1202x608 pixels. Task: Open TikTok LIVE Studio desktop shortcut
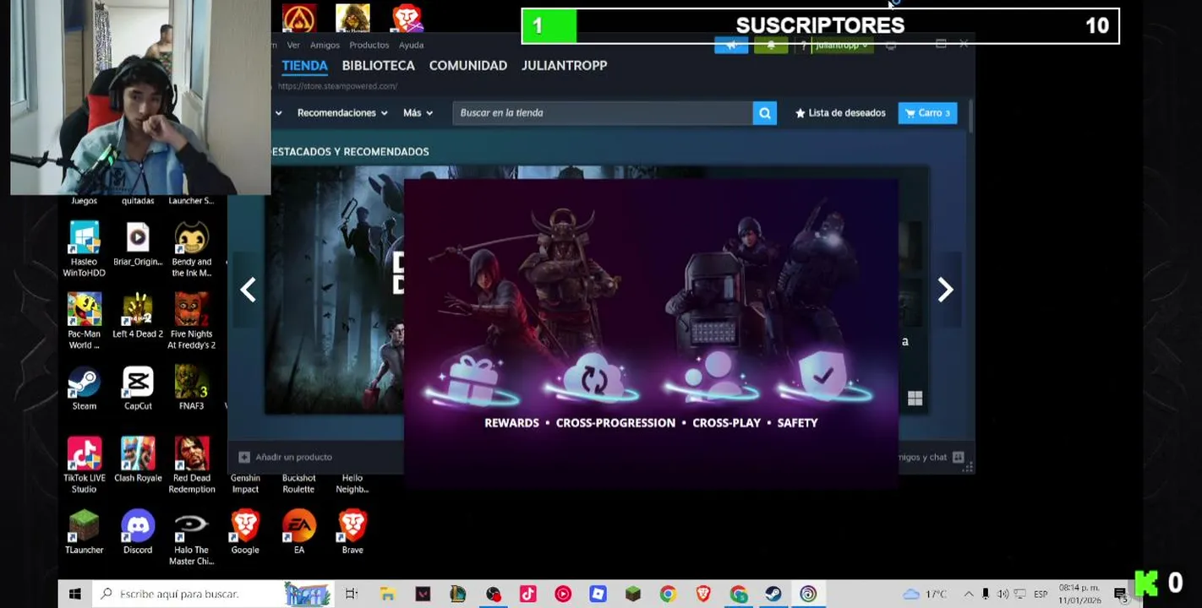click(84, 464)
